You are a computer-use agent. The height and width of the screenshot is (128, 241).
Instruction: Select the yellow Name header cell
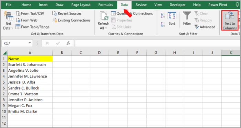pos(30,59)
